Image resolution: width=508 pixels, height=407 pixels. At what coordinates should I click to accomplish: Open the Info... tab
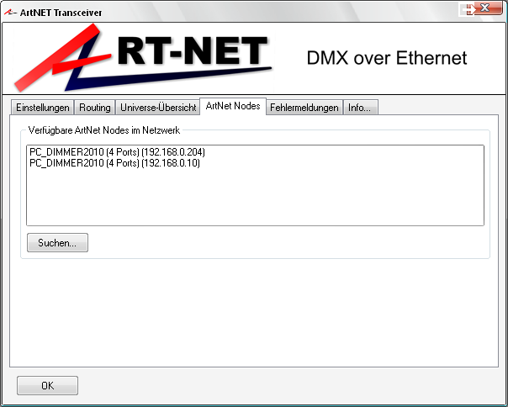point(360,108)
